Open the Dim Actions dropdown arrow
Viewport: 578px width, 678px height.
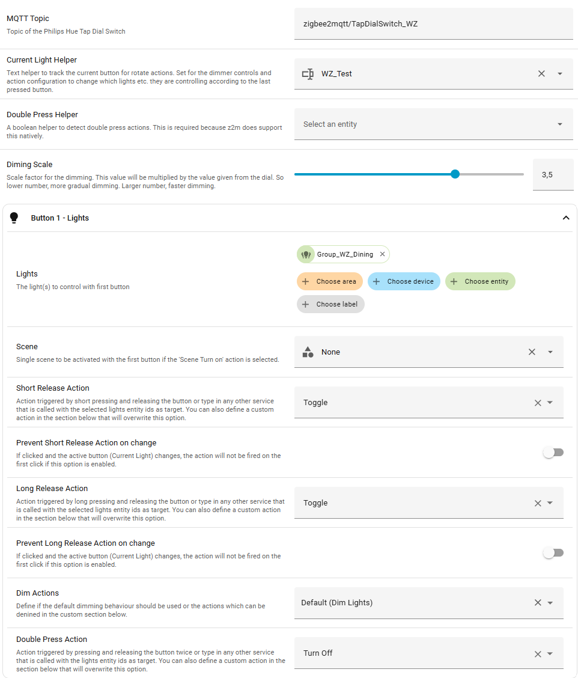pyautogui.click(x=550, y=603)
